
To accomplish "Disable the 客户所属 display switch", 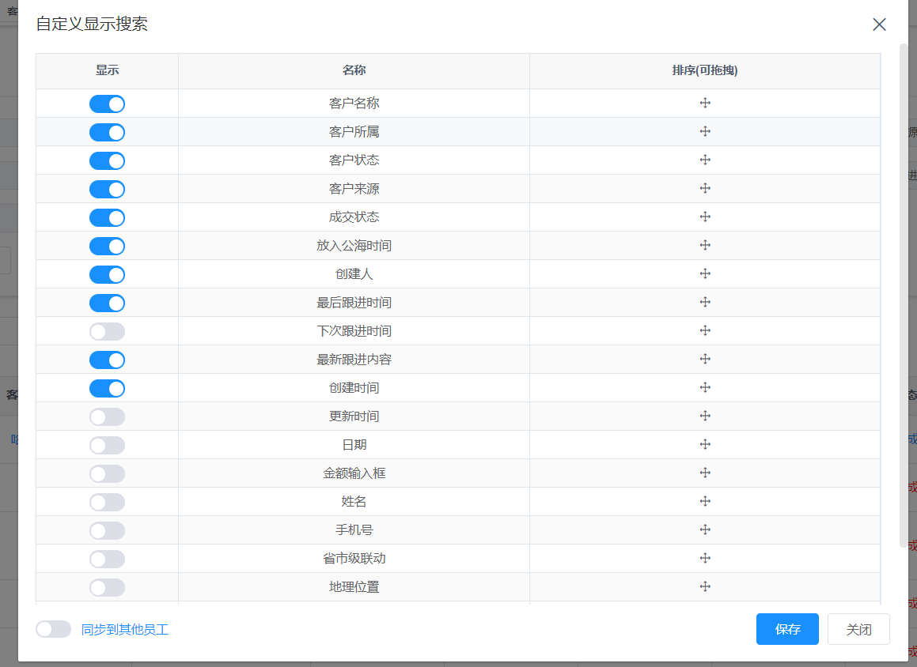I will pos(107,133).
